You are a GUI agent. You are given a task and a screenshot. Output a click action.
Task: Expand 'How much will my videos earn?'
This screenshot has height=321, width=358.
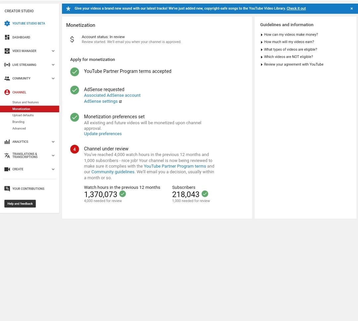[x=287, y=42]
